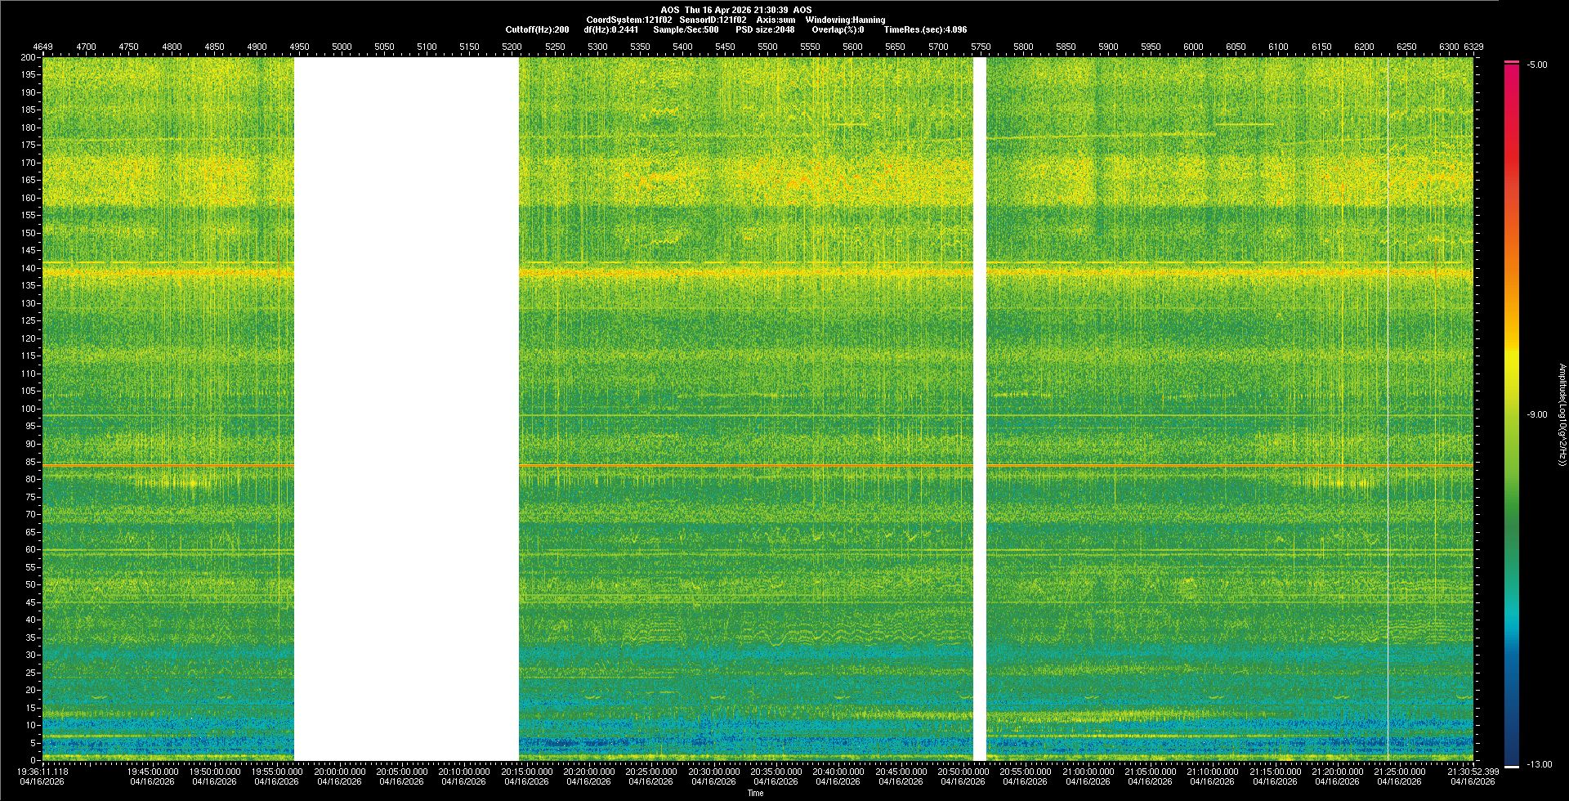This screenshot has width=1569, height=801.
Task: Click the TimeRes.(sec):4.096 label
Action: pyautogui.click(x=925, y=29)
